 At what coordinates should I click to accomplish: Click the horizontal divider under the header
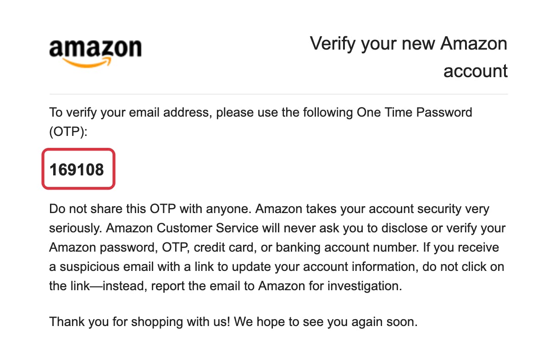278,94
